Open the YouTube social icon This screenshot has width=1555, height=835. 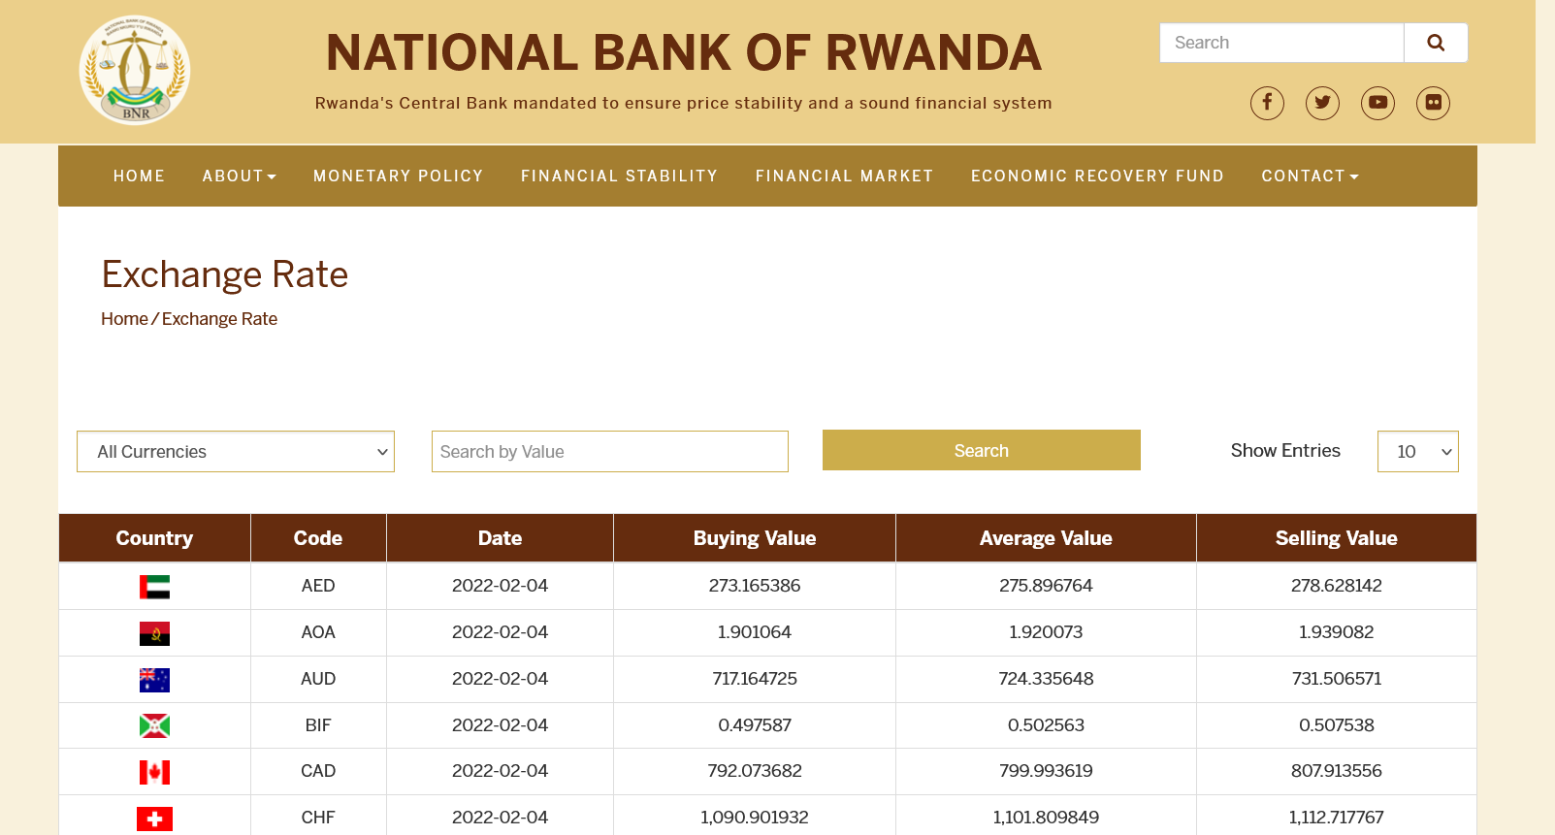(x=1377, y=103)
